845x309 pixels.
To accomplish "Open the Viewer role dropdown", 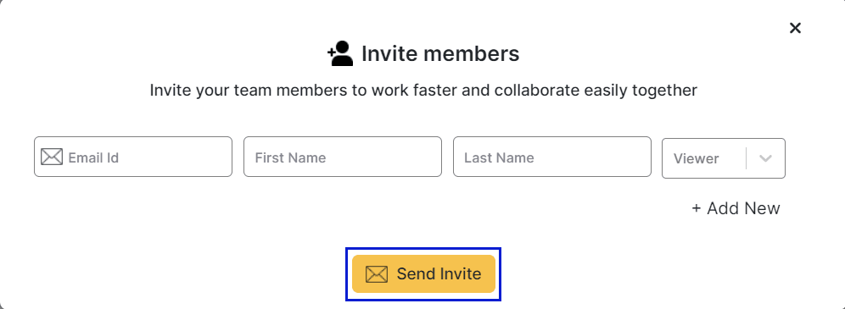I will (723, 158).
